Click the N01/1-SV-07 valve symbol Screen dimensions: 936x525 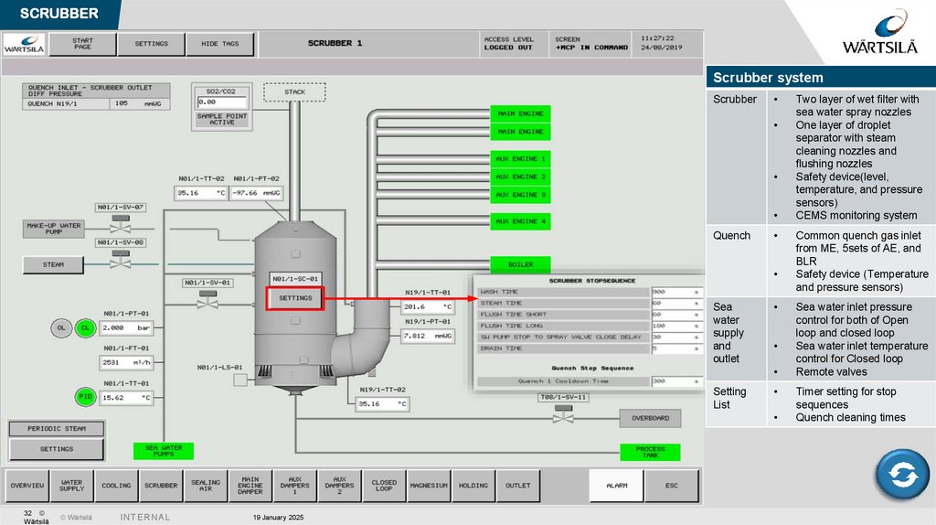(x=121, y=225)
